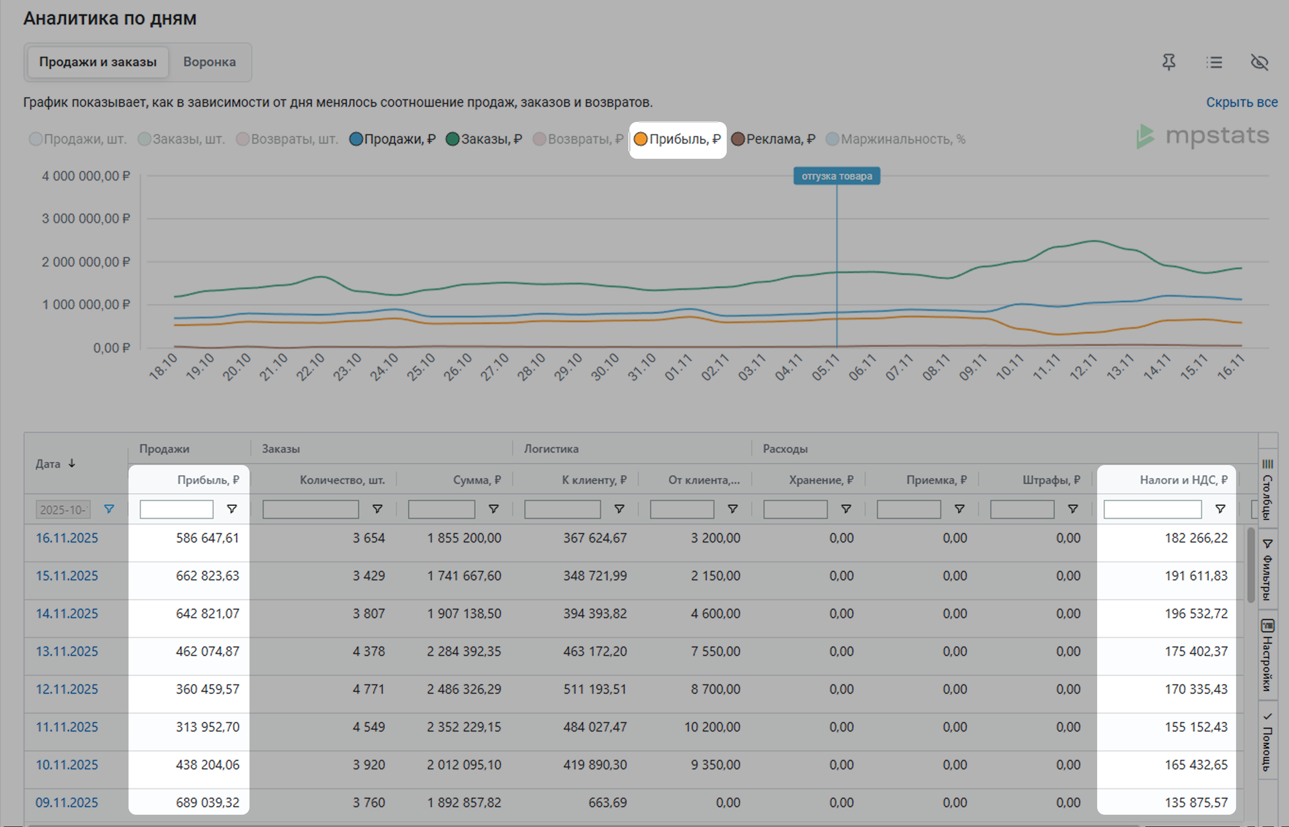Open the 16.11.2025 date link
Viewport: 1289px width, 827px height.
67,538
